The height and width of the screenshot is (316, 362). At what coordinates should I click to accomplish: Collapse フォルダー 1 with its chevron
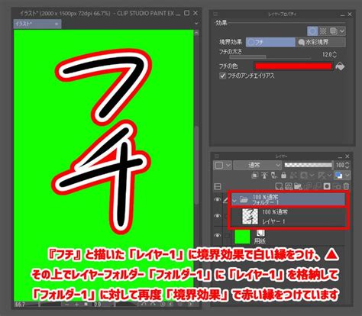[234, 201]
